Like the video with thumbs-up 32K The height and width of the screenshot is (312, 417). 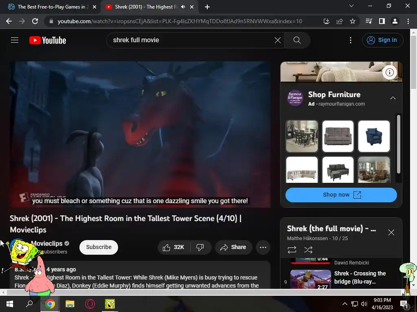[x=174, y=247]
